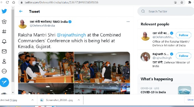Open Twitter home via bird logo
194x107 pixels.
pos(4,11)
